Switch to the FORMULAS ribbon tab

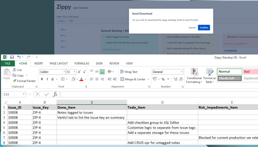82,63
